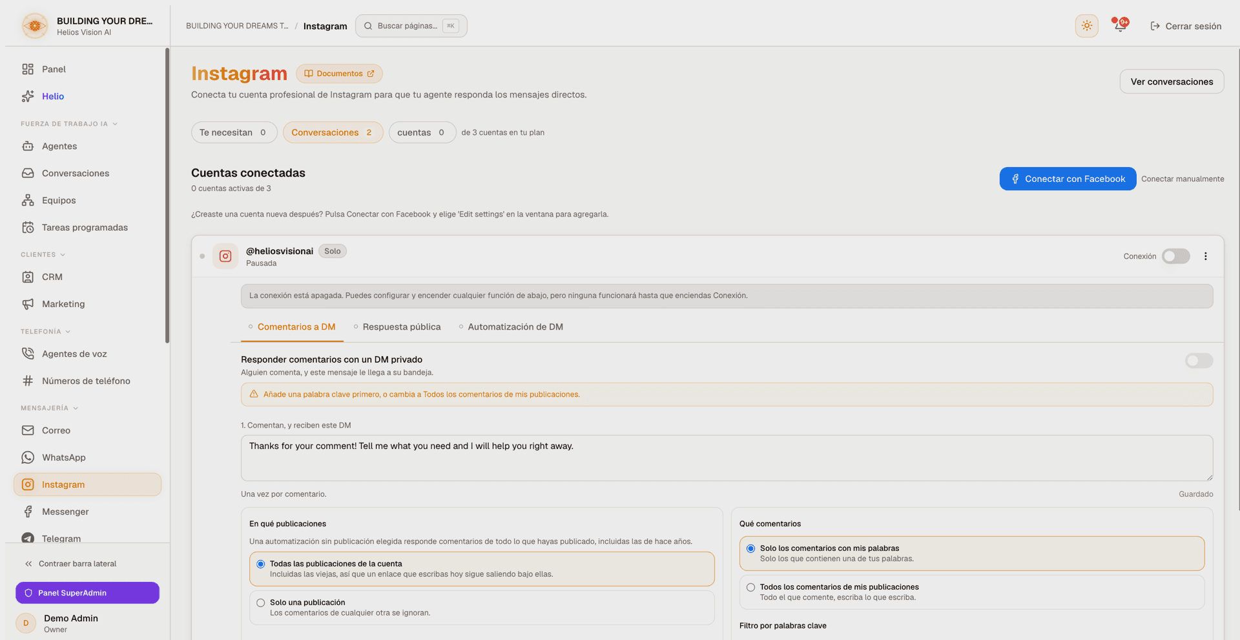Switch to the Automatización de DM tab
The image size is (1240, 640).
click(511, 327)
